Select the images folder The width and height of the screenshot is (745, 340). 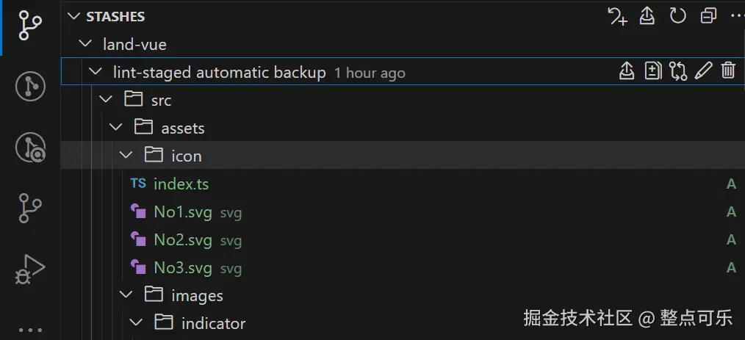click(x=197, y=295)
